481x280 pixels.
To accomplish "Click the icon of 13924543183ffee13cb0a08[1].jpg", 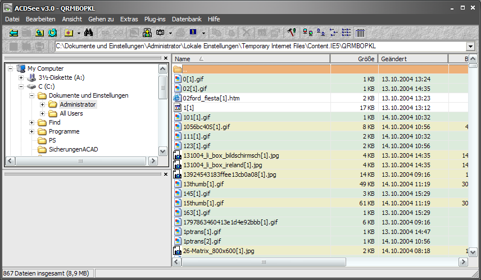I will (x=178, y=175).
